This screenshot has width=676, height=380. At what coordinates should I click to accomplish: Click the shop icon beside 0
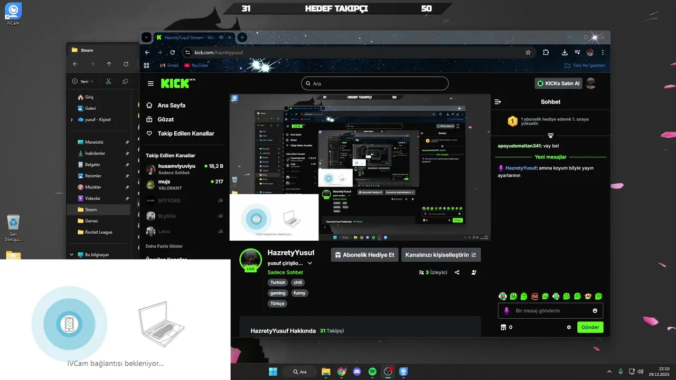point(503,327)
